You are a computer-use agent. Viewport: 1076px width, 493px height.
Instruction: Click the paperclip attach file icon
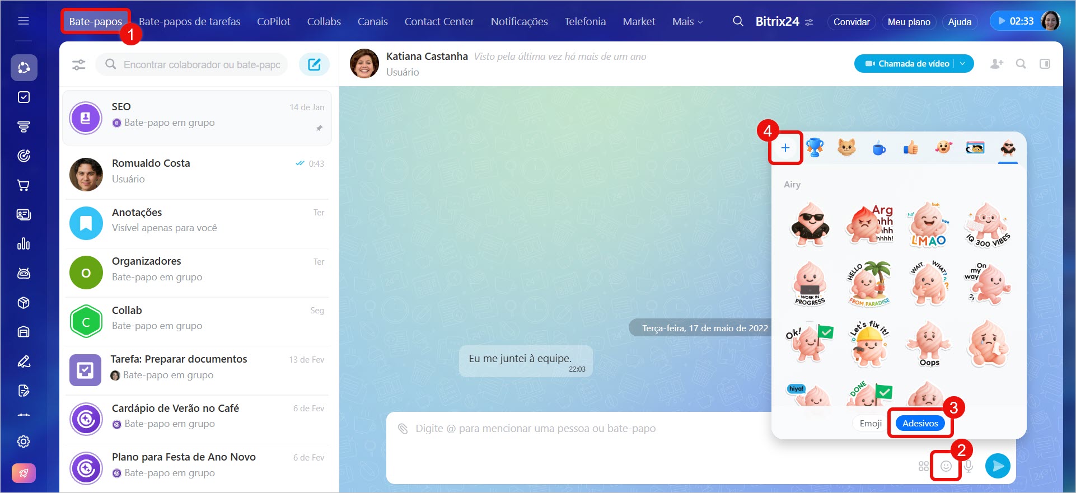coord(403,429)
